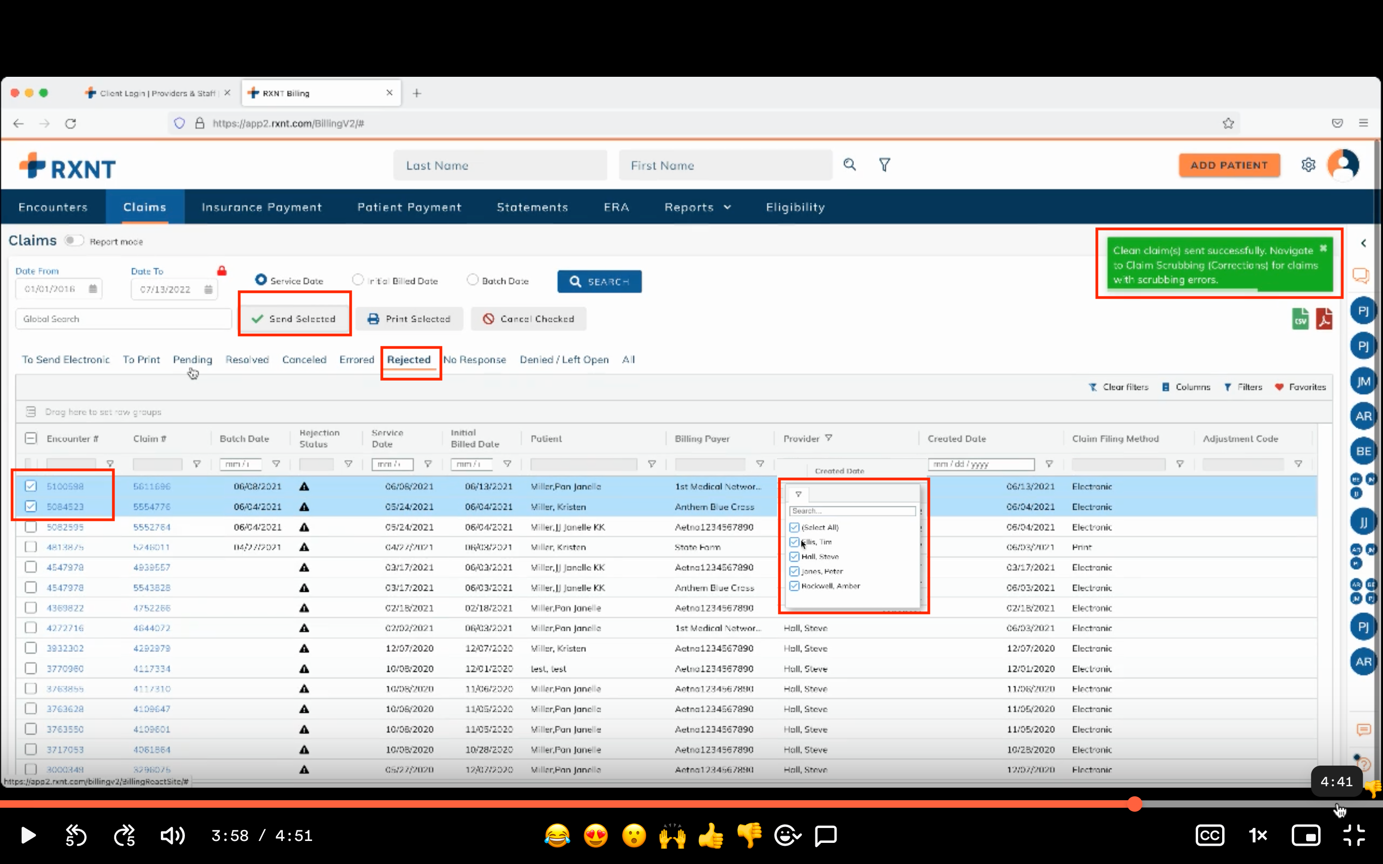Click the patient search magnifier icon

[850, 165]
